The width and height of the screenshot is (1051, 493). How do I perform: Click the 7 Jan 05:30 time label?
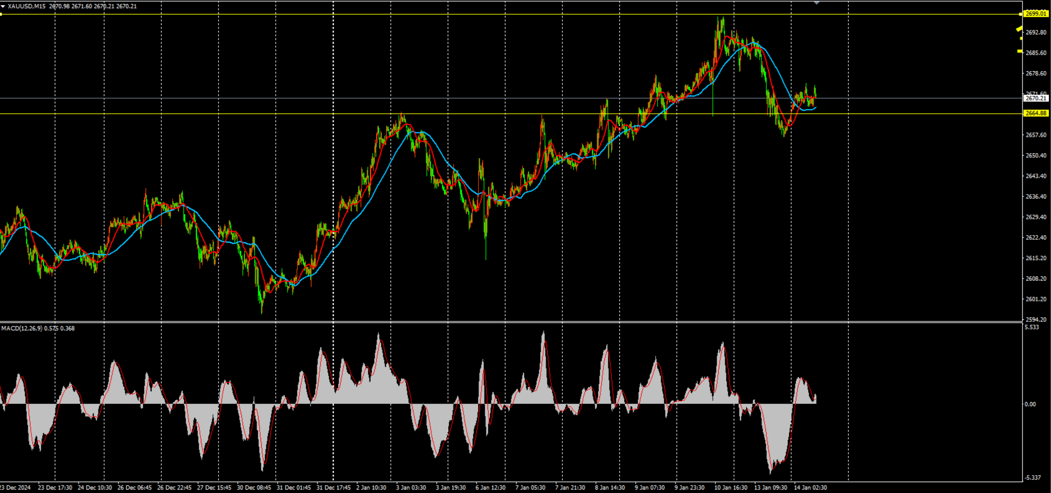[530, 488]
